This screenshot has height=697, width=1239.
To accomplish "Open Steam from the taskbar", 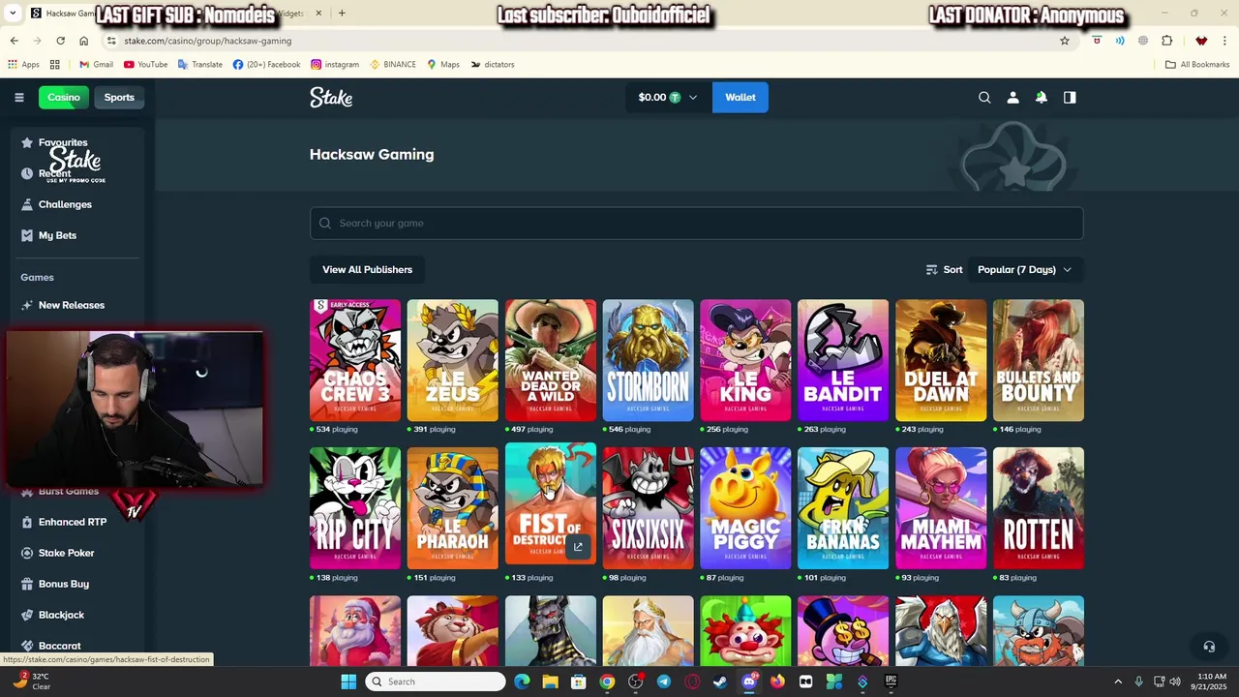I will [720, 682].
